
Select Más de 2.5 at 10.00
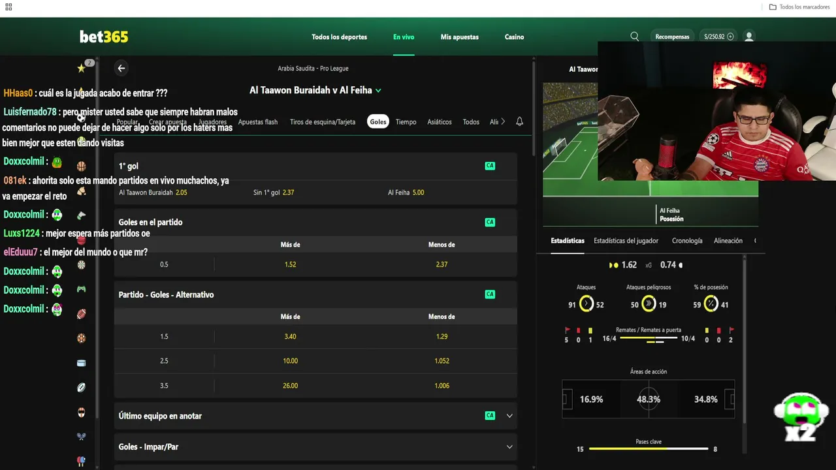(x=290, y=361)
